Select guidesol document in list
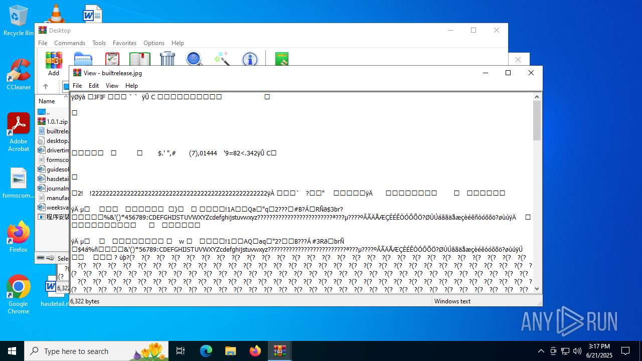 [x=53, y=169]
